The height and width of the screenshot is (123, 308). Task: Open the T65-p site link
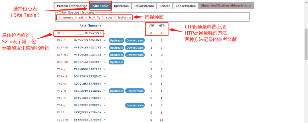coord(62,84)
